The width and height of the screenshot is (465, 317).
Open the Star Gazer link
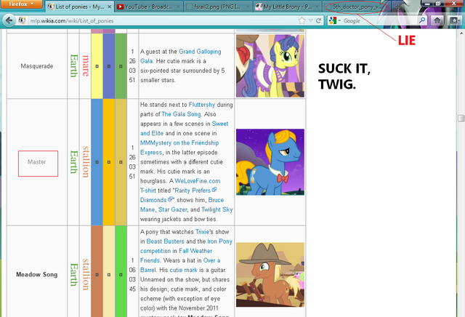tap(173, 209)
